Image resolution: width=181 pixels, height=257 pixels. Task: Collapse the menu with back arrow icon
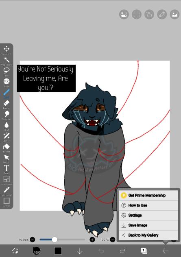(x=165, y=250)
